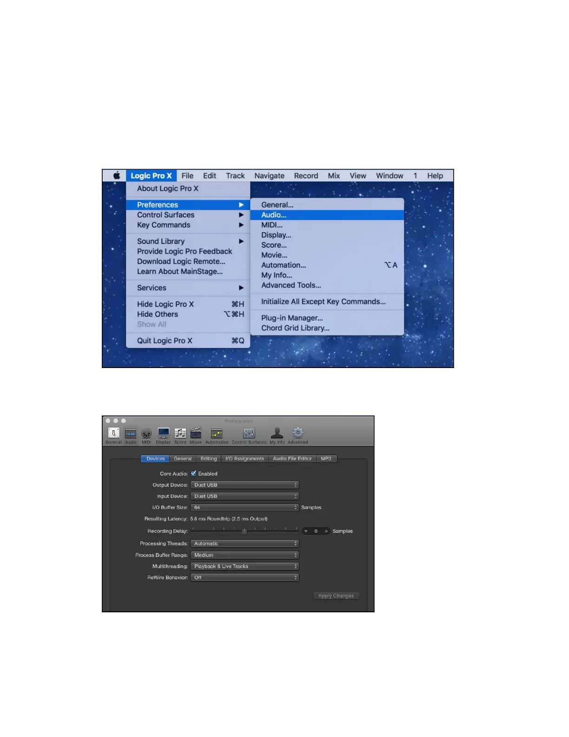Select Preferences in the Logic Pro X menu
Image resolution: width=569 pixels, height=737 pixels.
pyautogui.click(x=188, y=205)
